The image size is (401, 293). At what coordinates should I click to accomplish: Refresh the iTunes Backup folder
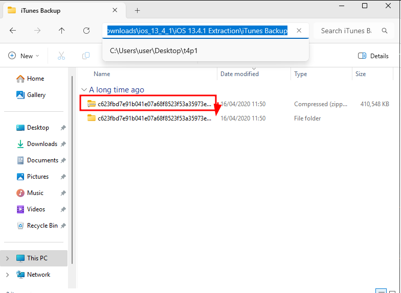coord(86,31)
